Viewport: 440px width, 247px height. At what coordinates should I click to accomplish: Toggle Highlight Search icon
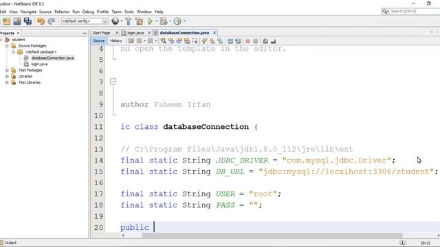[x=187, y=41]
